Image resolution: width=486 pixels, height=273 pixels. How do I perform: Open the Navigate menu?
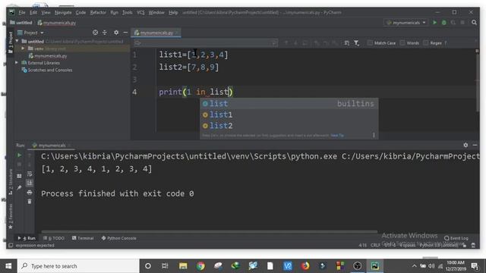63,12
